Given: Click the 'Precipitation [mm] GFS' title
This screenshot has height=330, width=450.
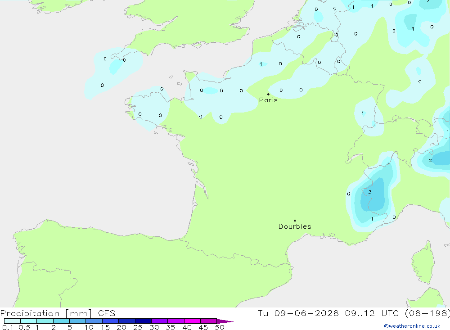Looking at the screenshot, I should coord(58,313).
